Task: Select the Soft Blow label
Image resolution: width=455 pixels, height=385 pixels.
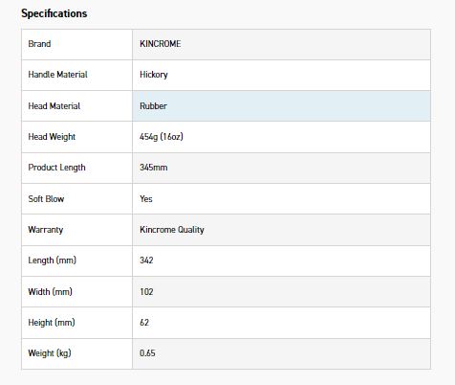Action: tap(46, 198)
